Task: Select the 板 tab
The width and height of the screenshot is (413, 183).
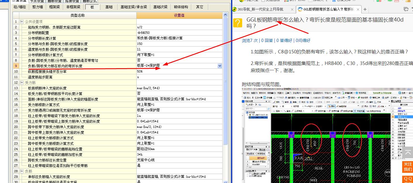Action: pyautogui.click(x=92, y=7)
